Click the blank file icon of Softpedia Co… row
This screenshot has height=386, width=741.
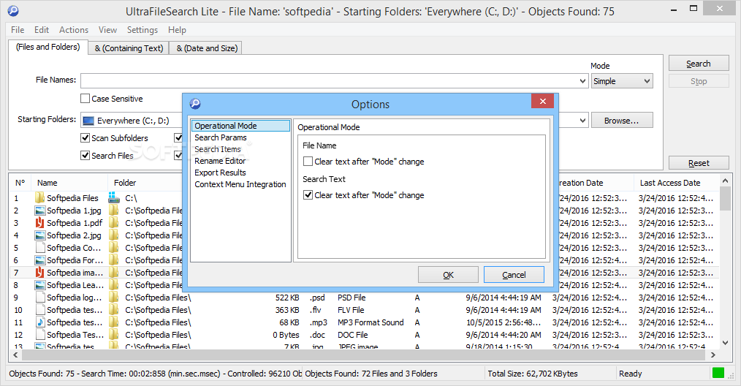39,247
